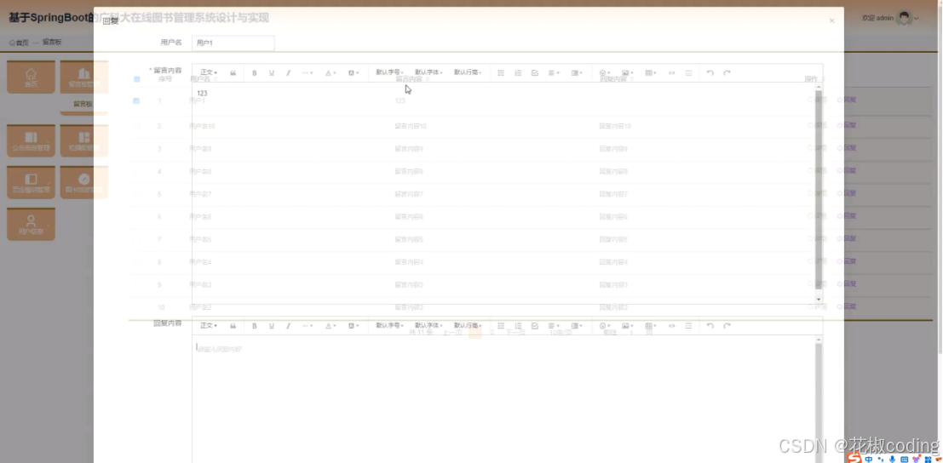This screenshot has height=463, width=943.
Task: Open more-styles ellipsis menu in the 回复内容 editor
Action: coord(308,325)
